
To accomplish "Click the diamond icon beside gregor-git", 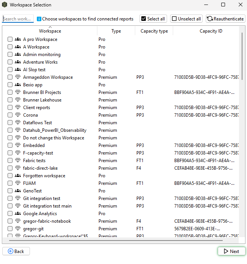I will 18,228.
